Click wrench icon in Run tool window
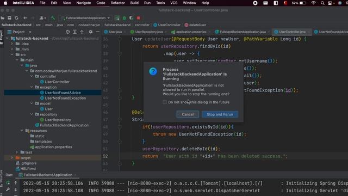 (8, 189)
